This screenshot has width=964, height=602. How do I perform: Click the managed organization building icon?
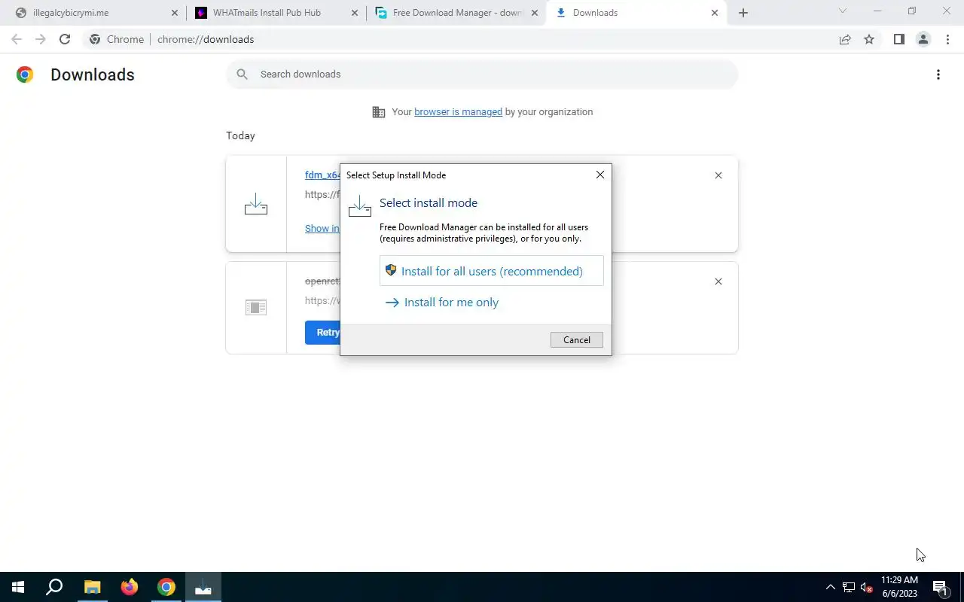[x=379, y=112]
